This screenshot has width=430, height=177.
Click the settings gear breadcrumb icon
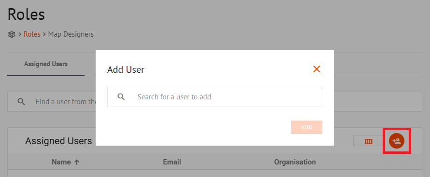11,34
